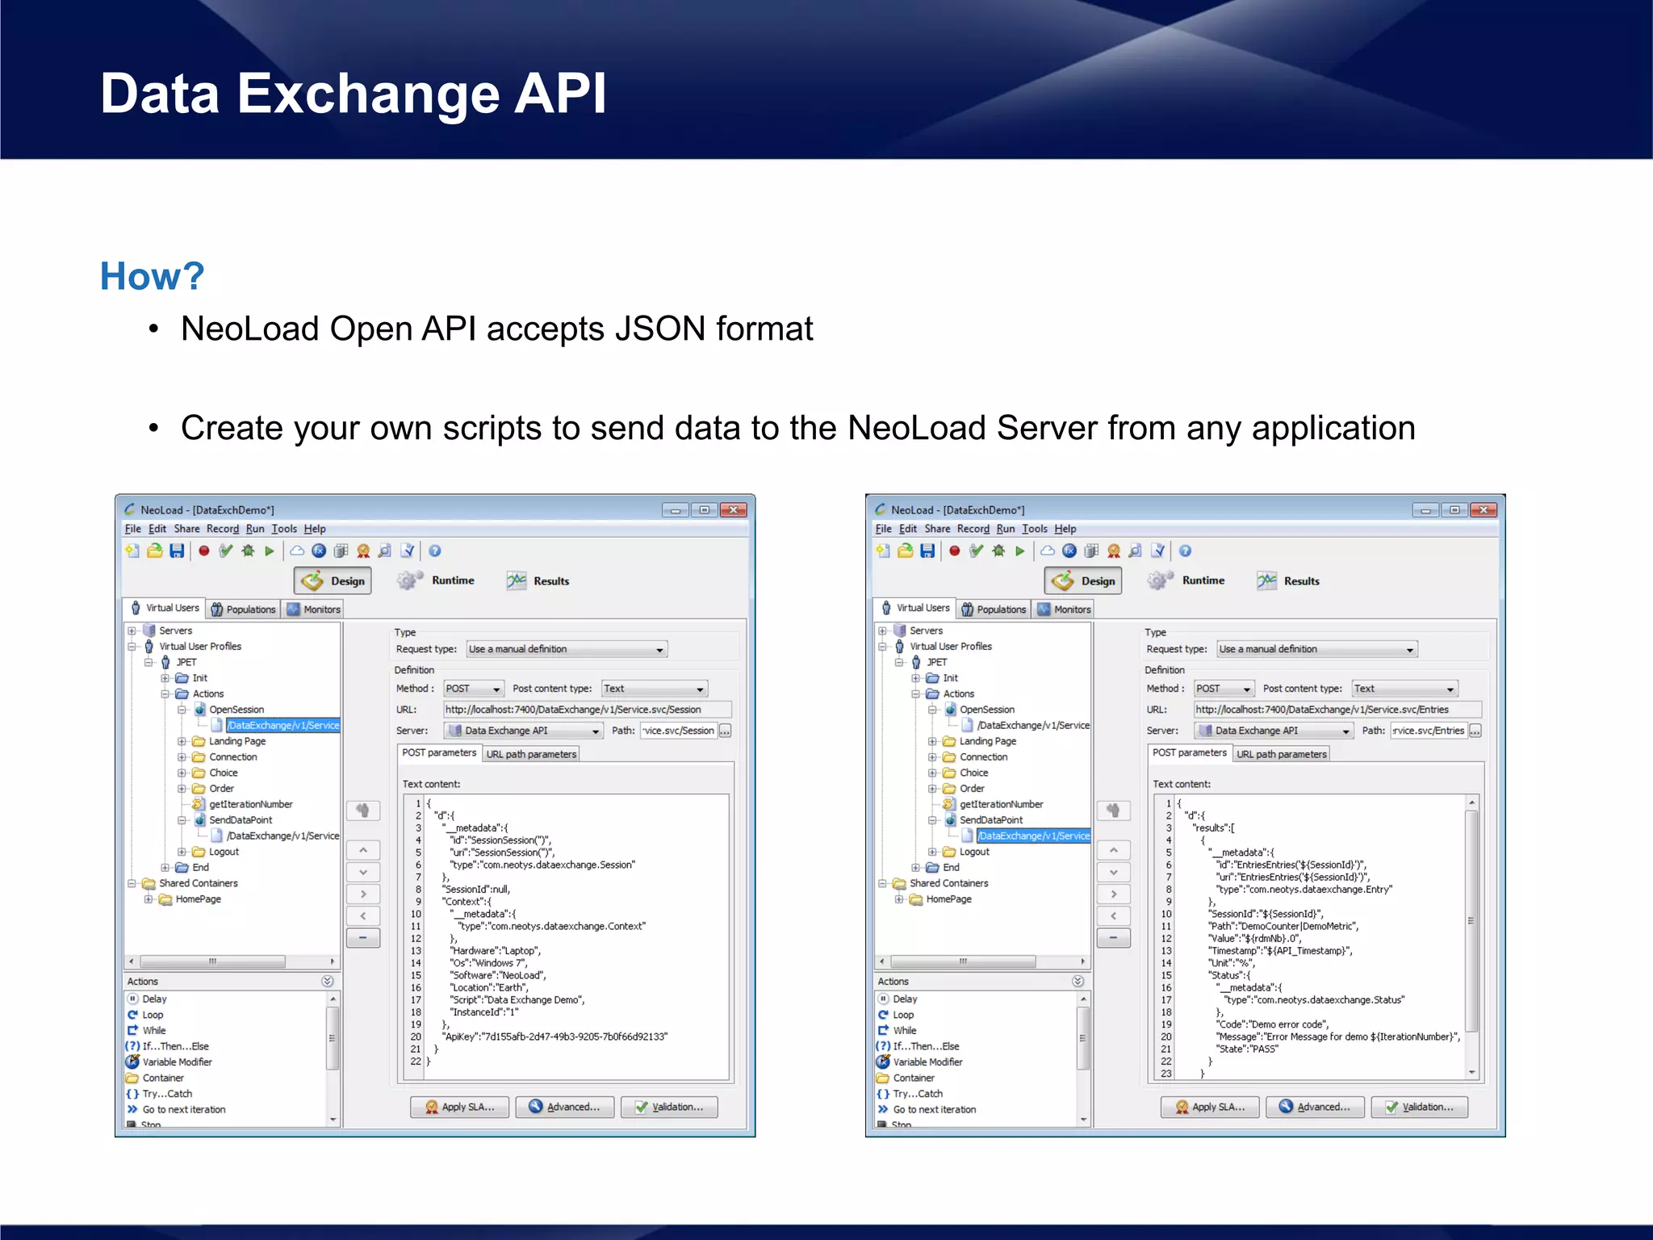Click Check virtual user icon in left window
The width and height of the screenshot is (1653, 1240).
(x=226, y=551)
